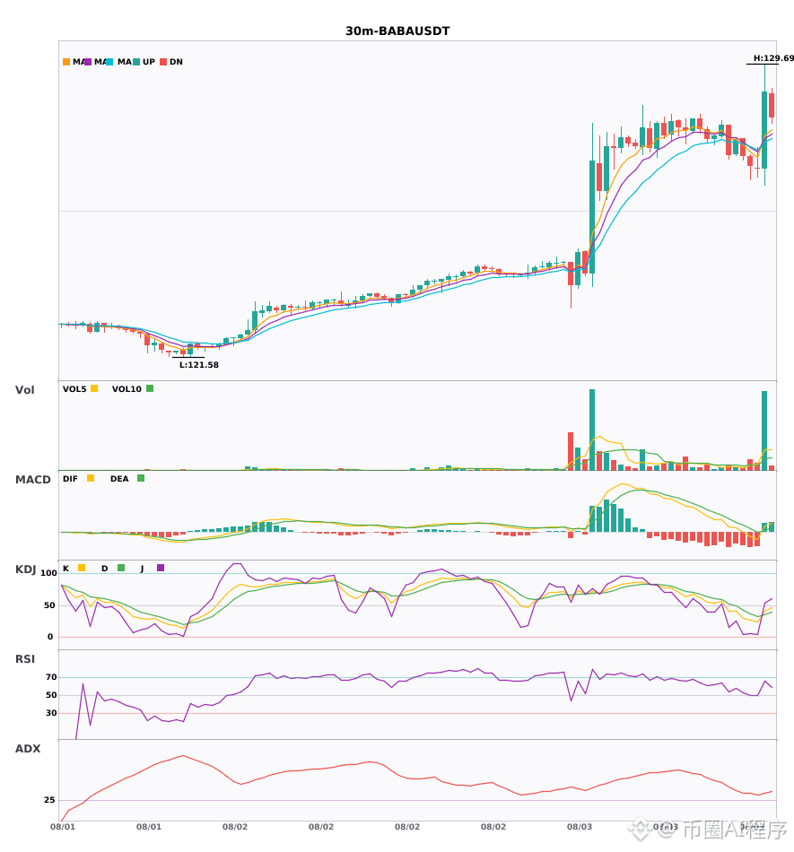This screenshot has height=852, width=794.
Task: Click the cyan MA legend swatch
Action: tap(109, 62)
